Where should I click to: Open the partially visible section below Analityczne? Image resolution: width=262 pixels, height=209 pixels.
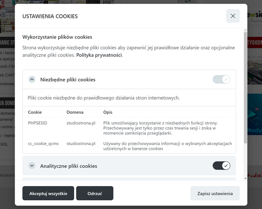pos(129,179)
